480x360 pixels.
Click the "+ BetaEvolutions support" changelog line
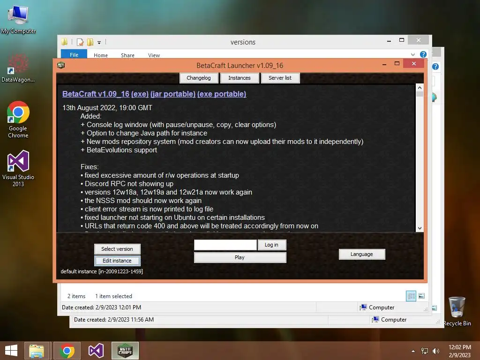119,150
